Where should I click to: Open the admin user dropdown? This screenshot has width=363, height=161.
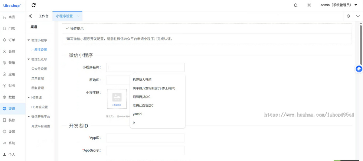[x=339, y=5]
